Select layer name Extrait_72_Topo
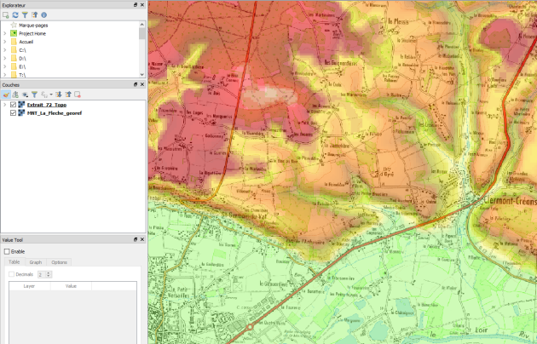The width and height of the screenshot is (537, 344). pyautogui.click(x=47, y=105)
